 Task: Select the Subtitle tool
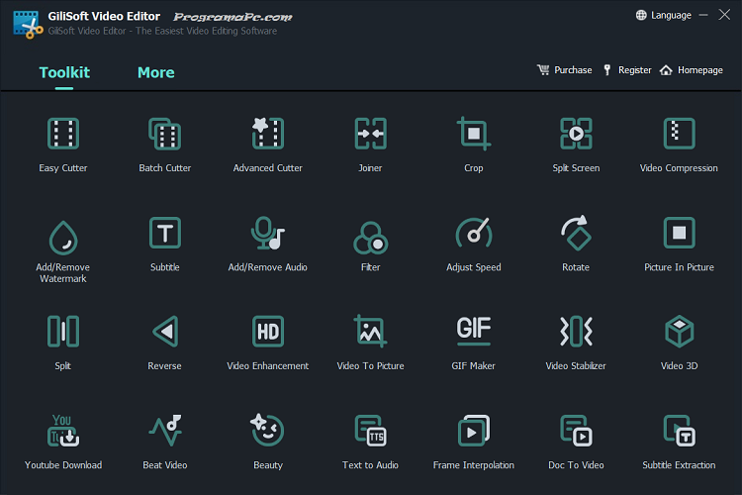coord(164,233)
